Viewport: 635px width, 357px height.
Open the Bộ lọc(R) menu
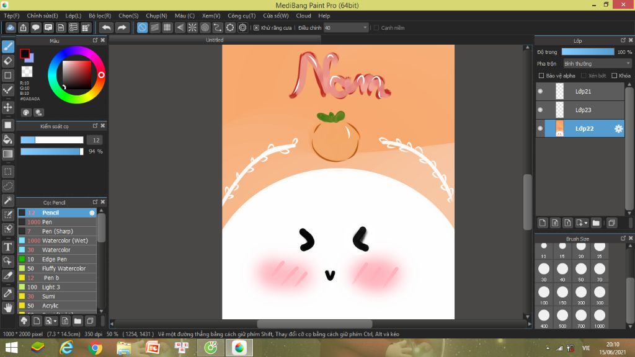pos(100,15)
